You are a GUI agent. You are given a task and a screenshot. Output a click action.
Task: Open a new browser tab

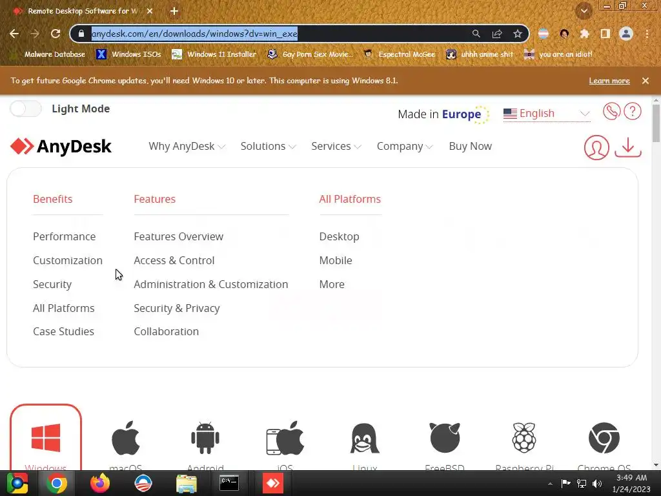tap(174, 11)
